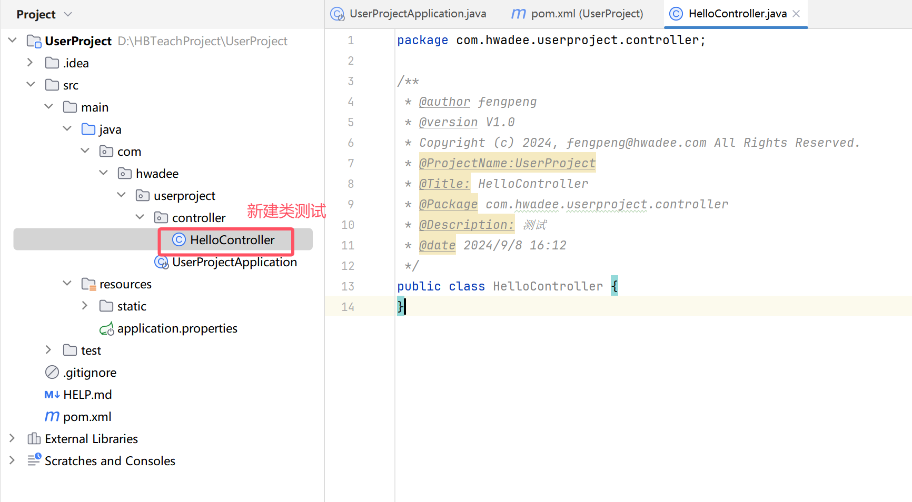Click the HelloController.java tab class icon
The width and height of the screenshot is (912, 502).
click(676, 14)
